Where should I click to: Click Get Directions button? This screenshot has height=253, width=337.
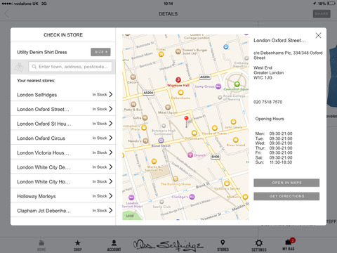286,196
